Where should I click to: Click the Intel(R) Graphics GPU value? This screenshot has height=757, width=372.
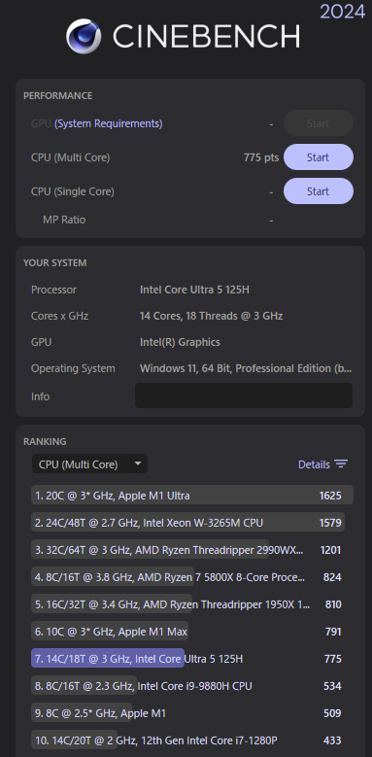180,342
